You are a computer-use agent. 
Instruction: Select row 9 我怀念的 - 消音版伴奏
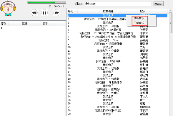pyautogui.click(x=117, y=44)
